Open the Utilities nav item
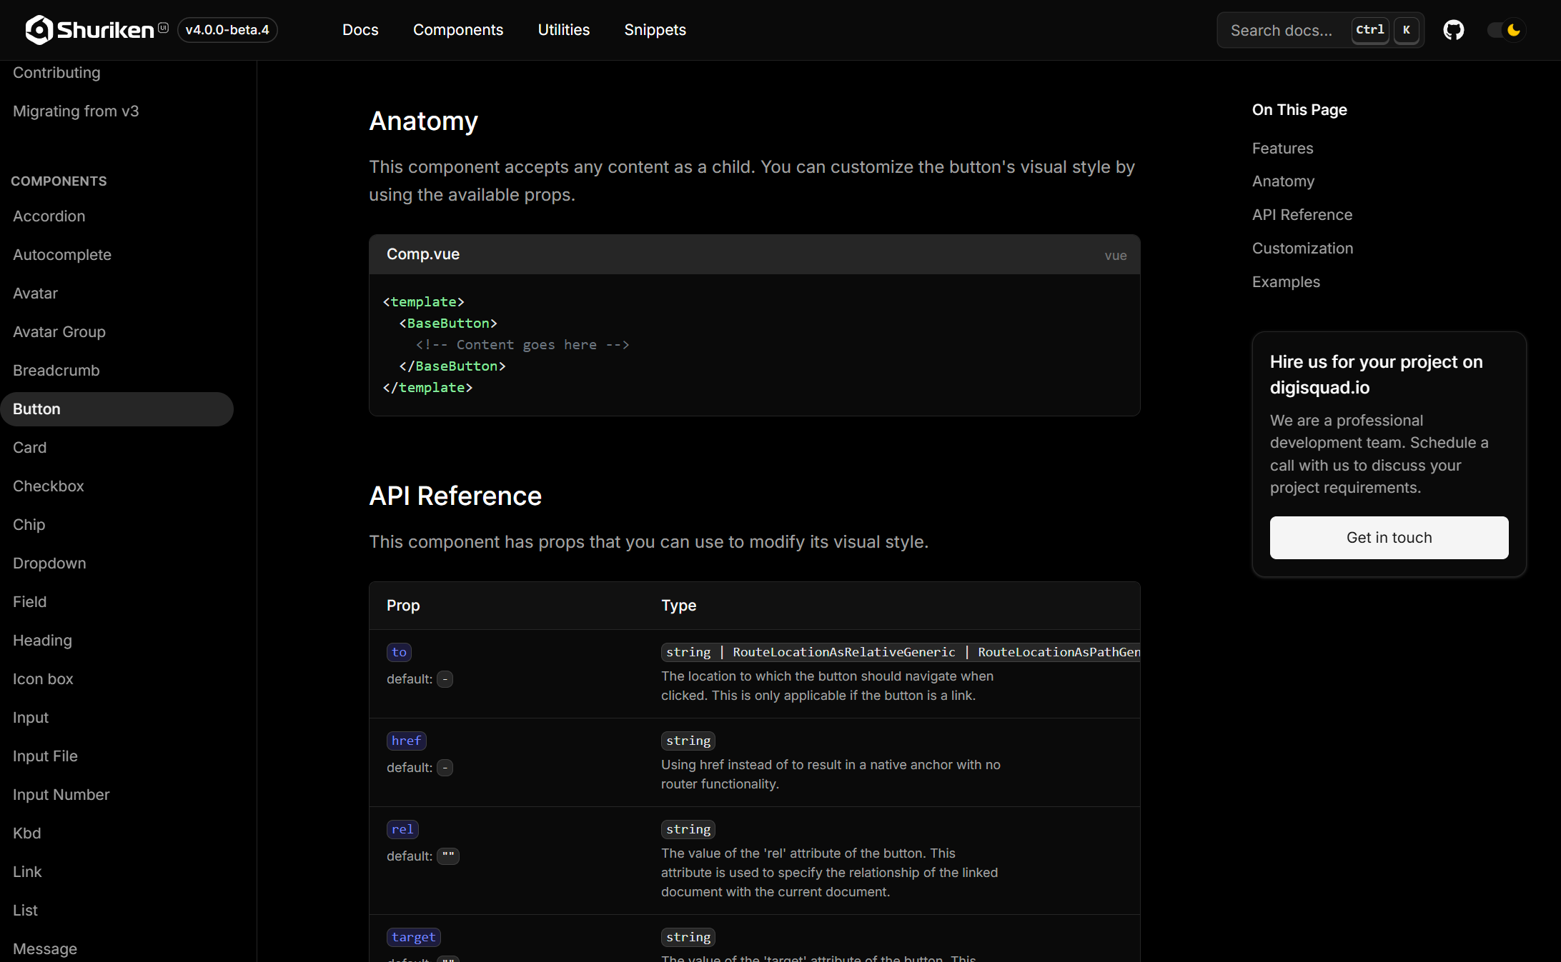 (x=564, y=30)
